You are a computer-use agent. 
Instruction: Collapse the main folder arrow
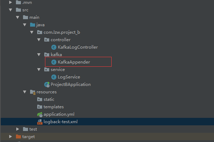18,17
